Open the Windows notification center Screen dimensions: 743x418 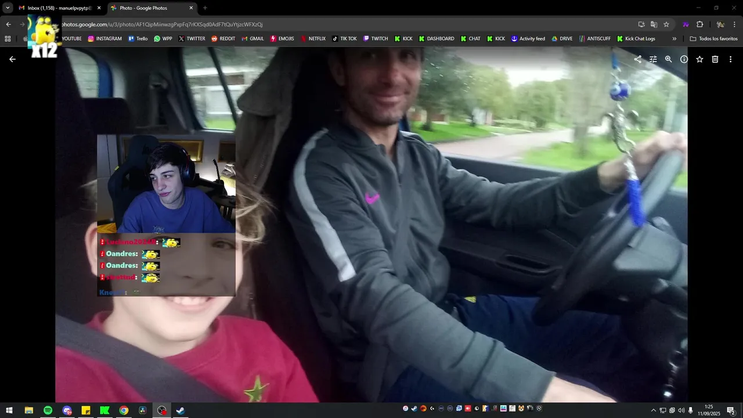[731, 410]
